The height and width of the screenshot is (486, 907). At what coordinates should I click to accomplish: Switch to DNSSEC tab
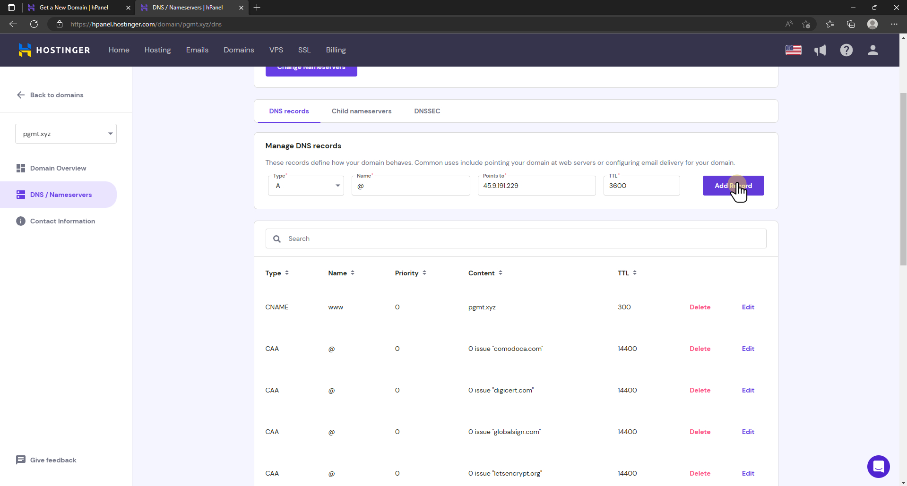pyautogui.click(x=427, y=111)
